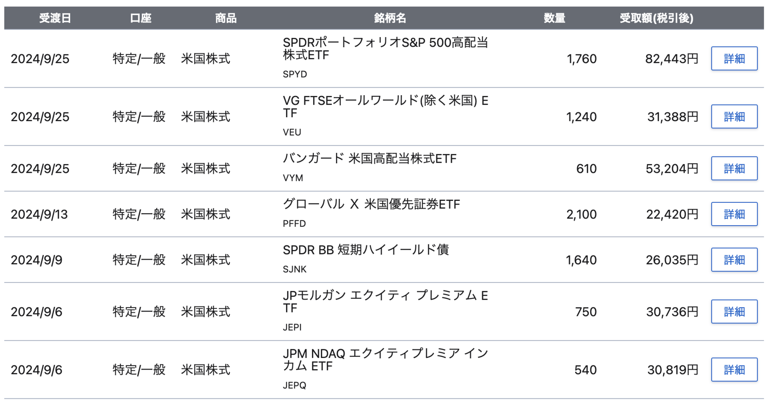Select the SPYD ticker text
The width and height of the screenshot is (769, 404).
coord(295,74)
